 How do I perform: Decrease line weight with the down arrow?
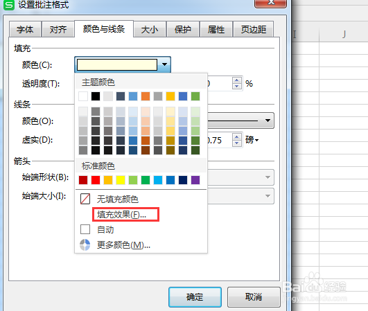pos(237,143)
